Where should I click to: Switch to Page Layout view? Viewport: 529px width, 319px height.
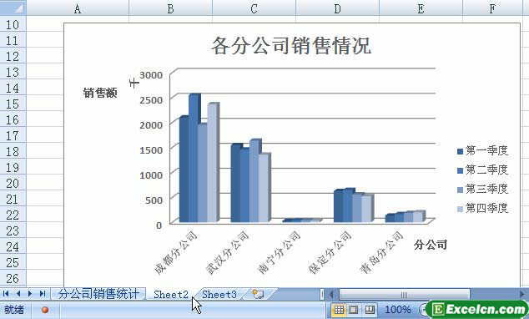(x=354, y=309)
